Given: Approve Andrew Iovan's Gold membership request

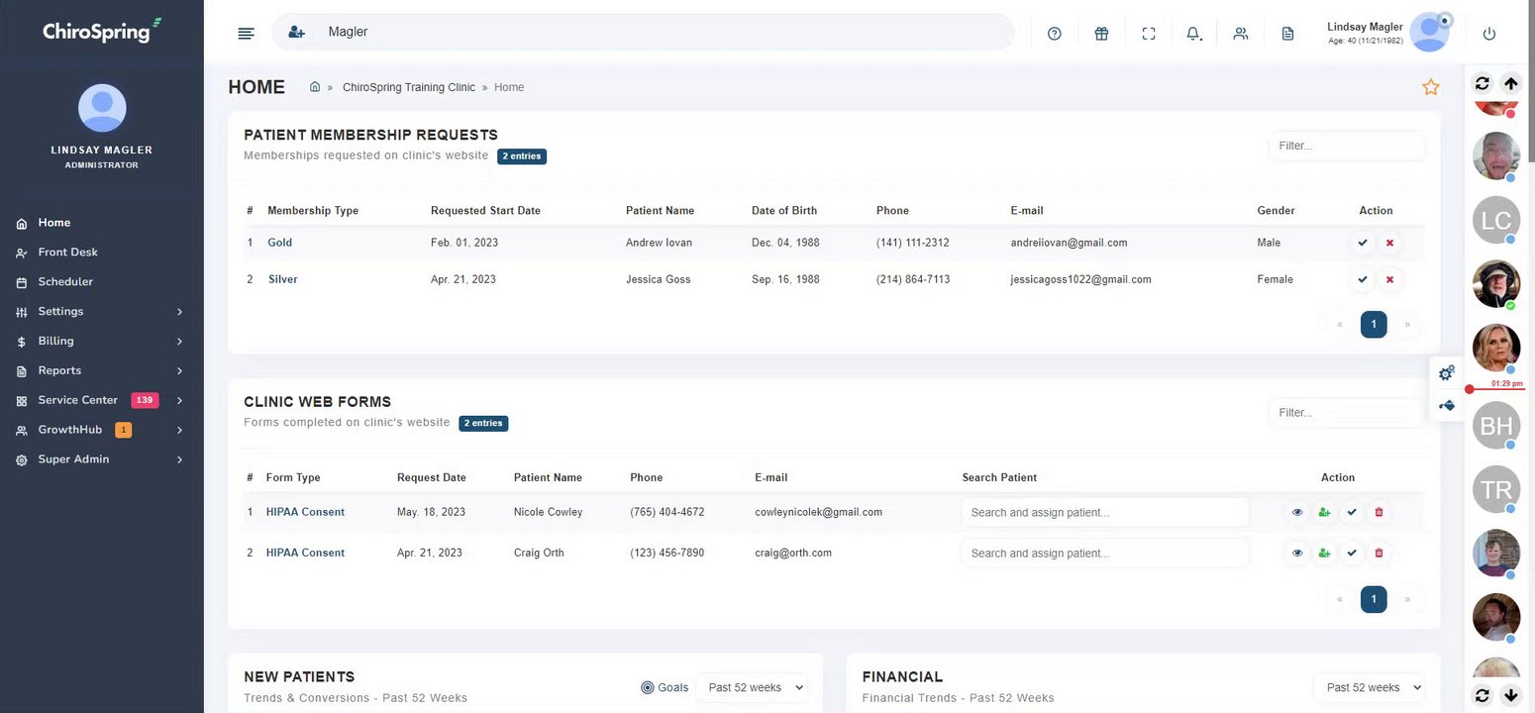Looking at the screenshot, I should 1363,243.
